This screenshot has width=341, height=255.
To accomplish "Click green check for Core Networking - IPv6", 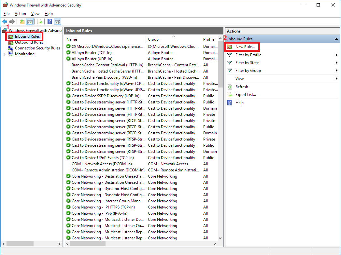I will click(x=68, y=213).
